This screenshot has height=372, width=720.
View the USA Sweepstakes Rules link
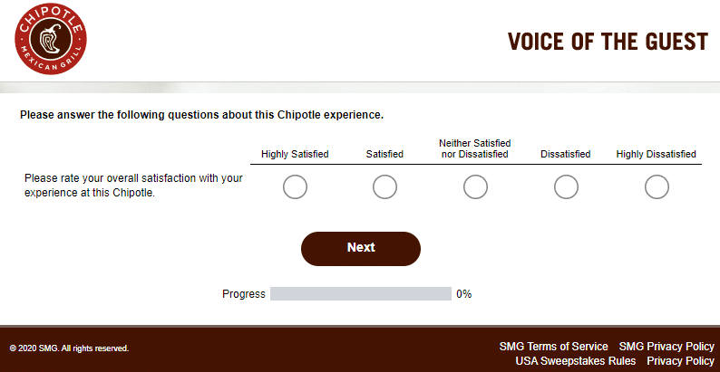pos(576,361)
